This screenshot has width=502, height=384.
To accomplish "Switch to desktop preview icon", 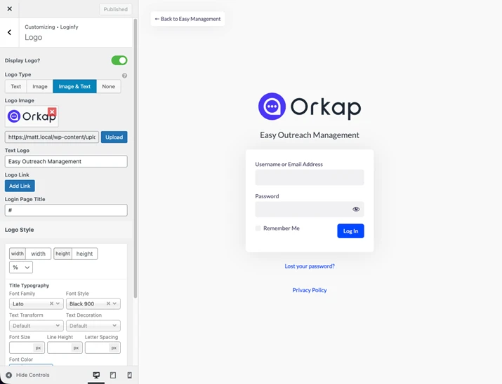I will [96, 375].
